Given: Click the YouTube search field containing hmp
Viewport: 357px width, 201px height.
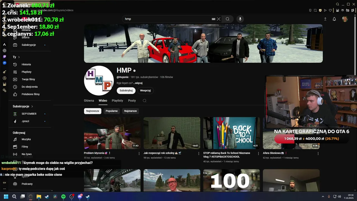Looking at the screenshot, I should (x=168, y=19).
